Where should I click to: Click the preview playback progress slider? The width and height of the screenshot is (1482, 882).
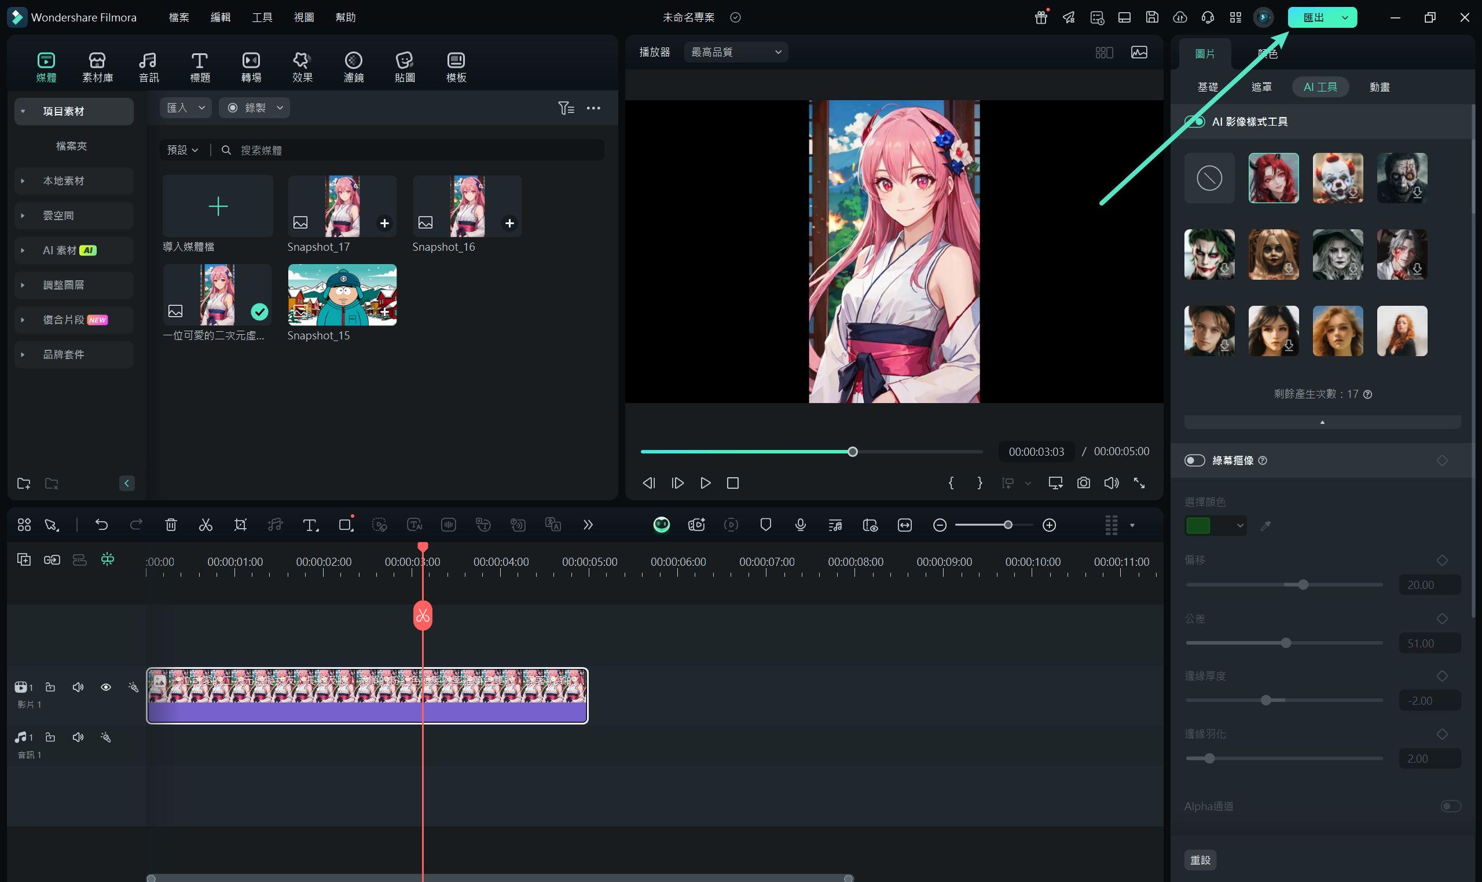[811, 452]
